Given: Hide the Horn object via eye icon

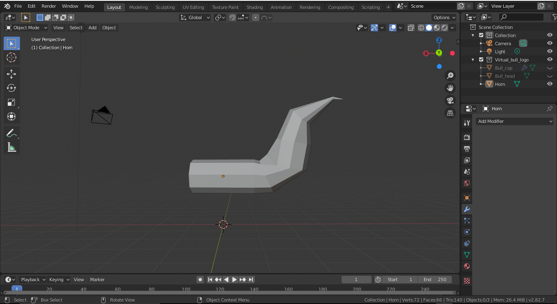Looking at the screenshot, I should click(550, 84).
